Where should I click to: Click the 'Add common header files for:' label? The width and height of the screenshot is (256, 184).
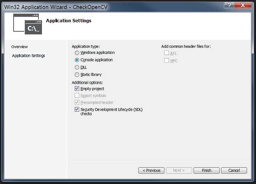186,46
